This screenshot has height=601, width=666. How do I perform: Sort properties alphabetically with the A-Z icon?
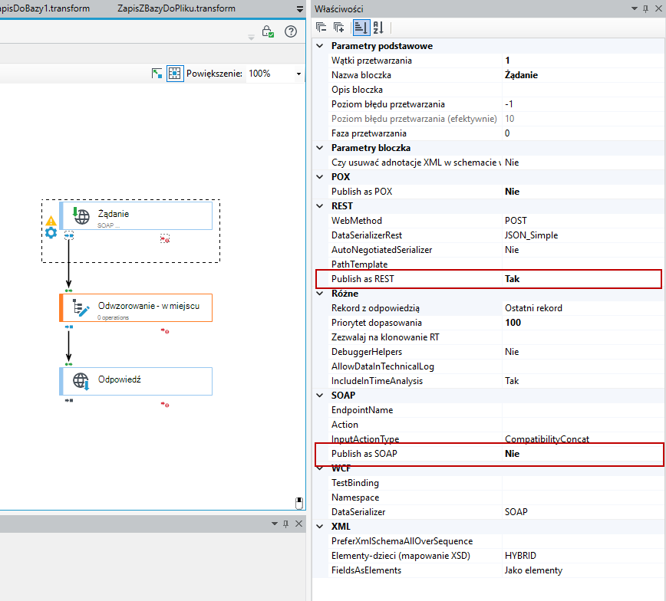tap(378, 28)
